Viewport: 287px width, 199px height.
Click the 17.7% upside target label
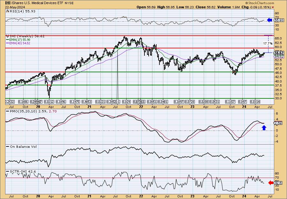click(x=268, y=44)
